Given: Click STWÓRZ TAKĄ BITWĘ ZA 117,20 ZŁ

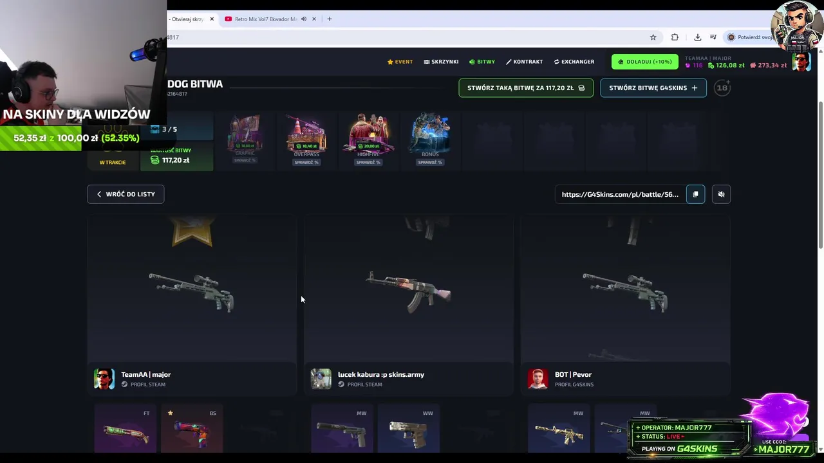Looking at the screenshot, I should tap(526, 88).
